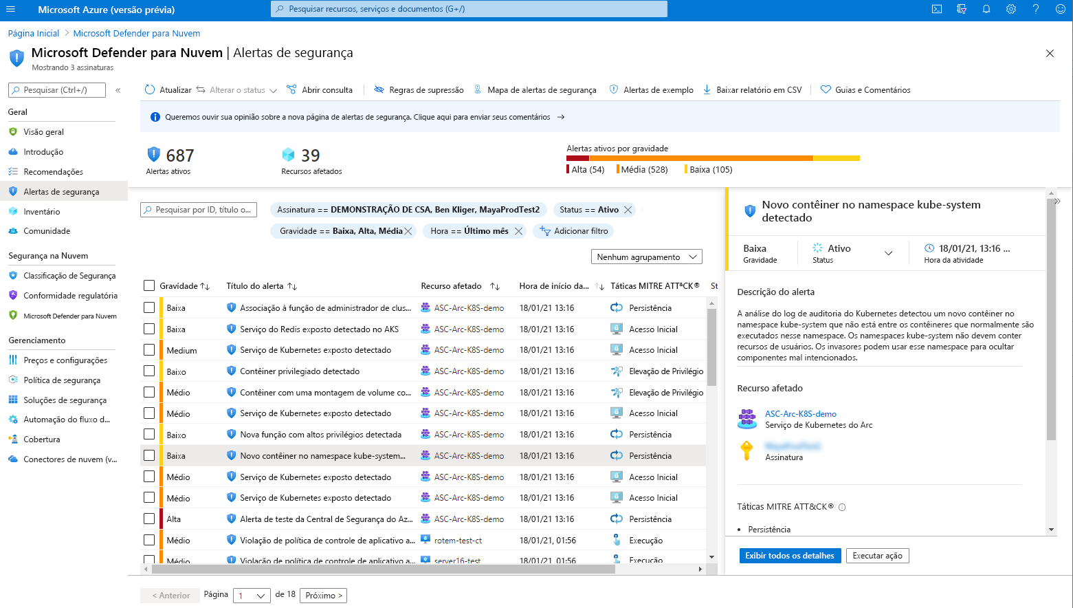Focus the alert ID/title search field
This screenshot has width=1073, height=608.
click(x=199, y=210)
